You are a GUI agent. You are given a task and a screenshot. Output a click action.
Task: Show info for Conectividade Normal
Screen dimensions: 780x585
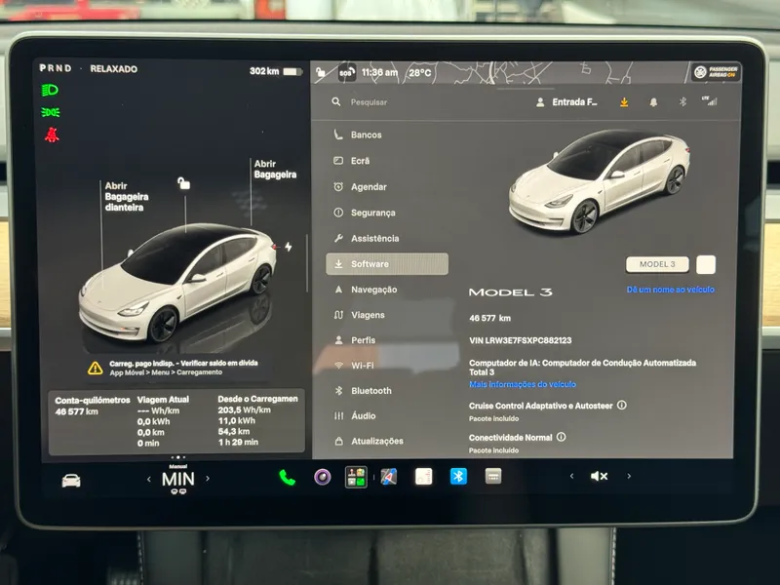pyautogui.click(x=562, y=437)
